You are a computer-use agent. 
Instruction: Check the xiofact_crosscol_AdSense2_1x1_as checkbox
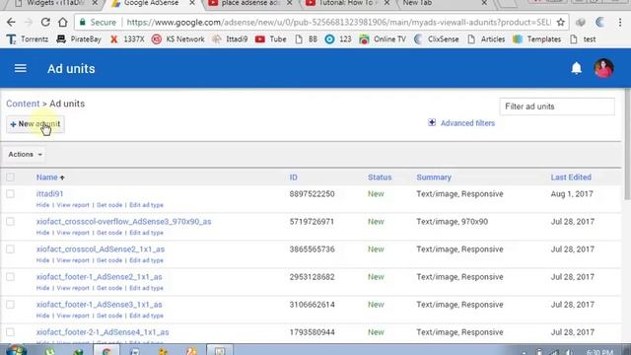[x=10, y=249]
